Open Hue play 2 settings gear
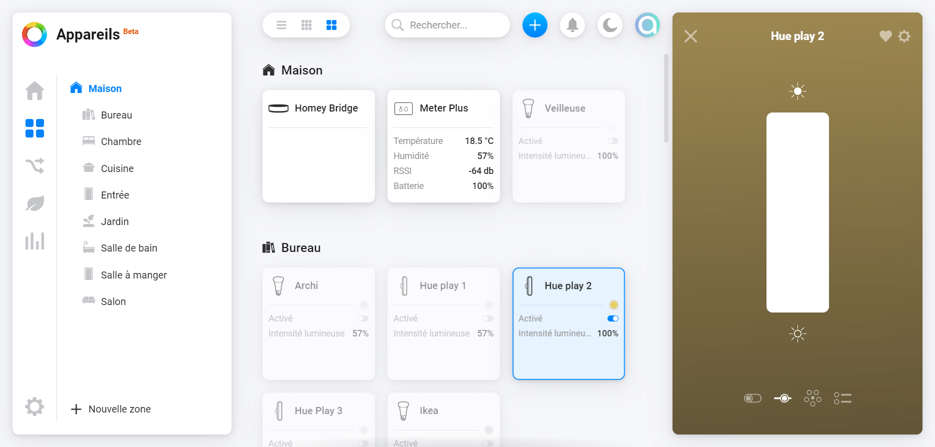 [x=904, y=36]
